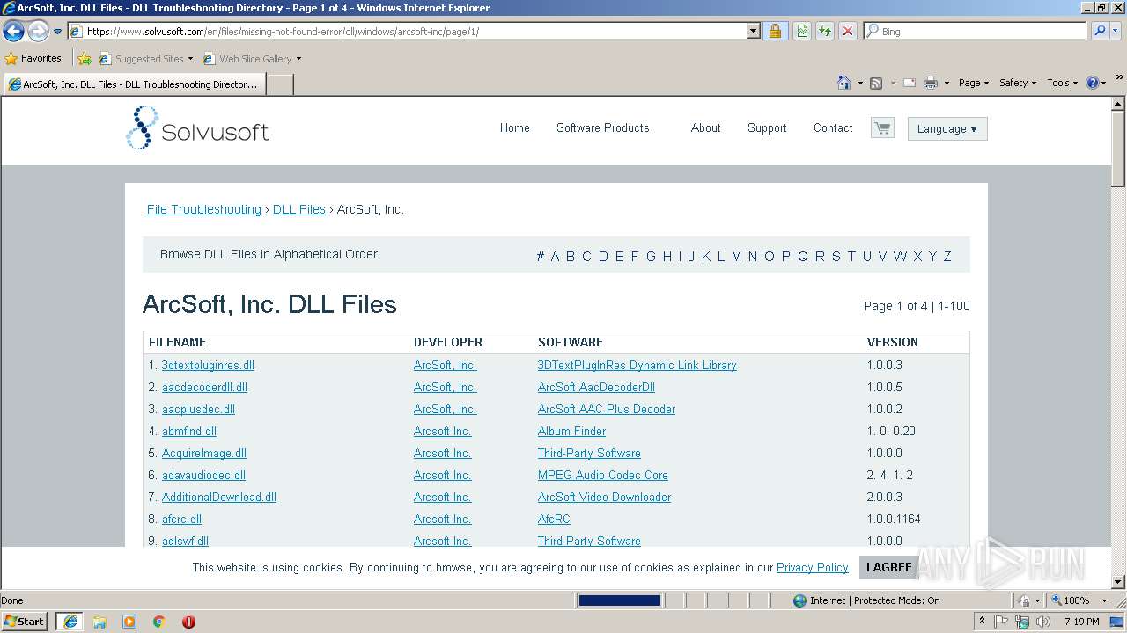The image size is (1127, 633).
Task: Click the I AGREE cookie button
Action: click(x=888, y=567)
